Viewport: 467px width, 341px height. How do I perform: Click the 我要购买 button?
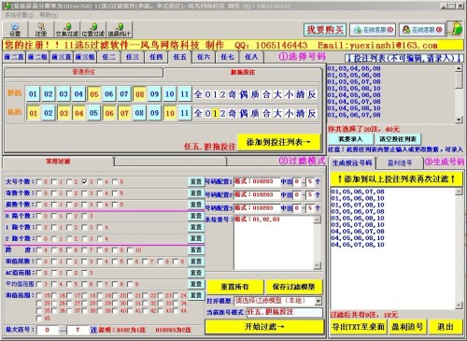tap(325, 30)
